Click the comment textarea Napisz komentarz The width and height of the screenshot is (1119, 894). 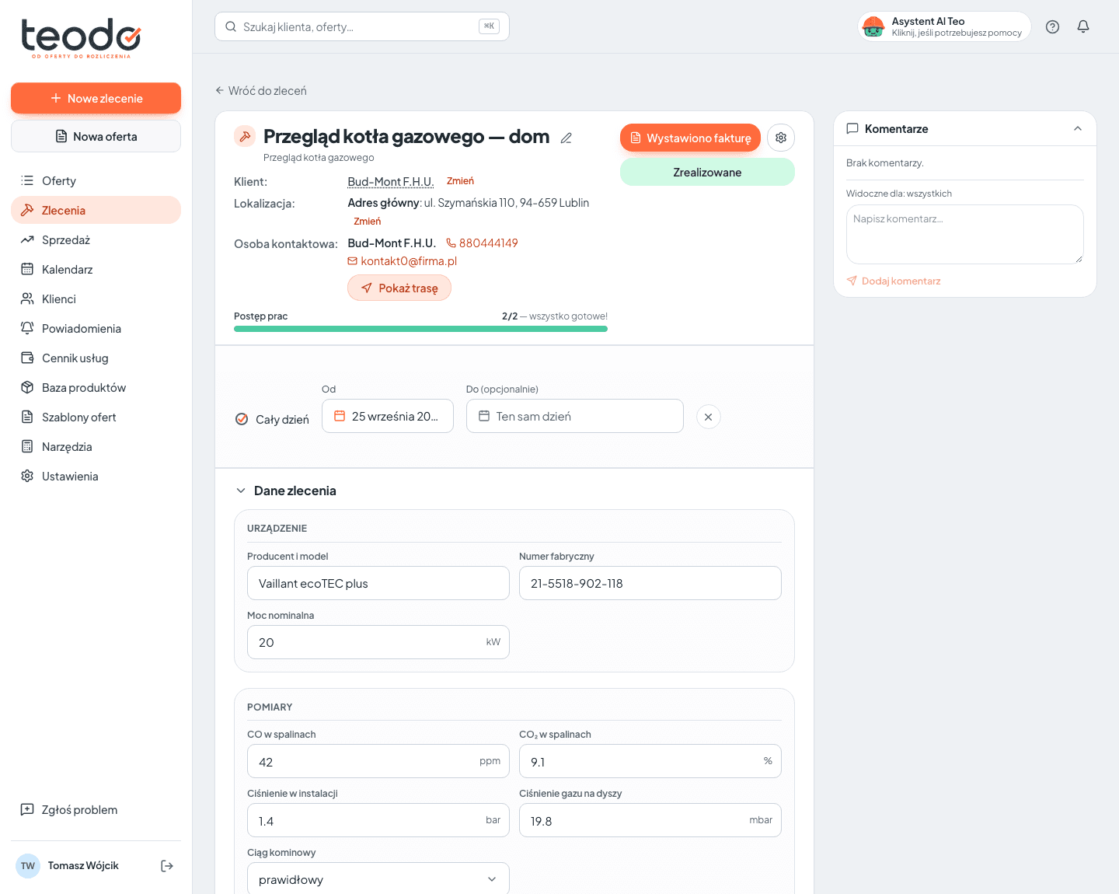(964, 234)
